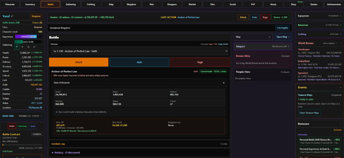Select the second gathering skill icon

[x=22, y=47]
